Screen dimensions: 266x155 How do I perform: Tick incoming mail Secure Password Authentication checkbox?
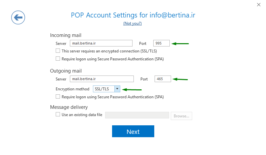58,59
